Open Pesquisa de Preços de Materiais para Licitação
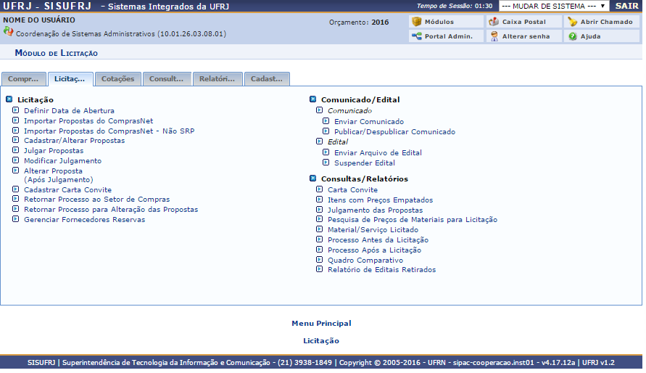Image resolution: width=646 pixels, height=373 pixels. (413, 220)
